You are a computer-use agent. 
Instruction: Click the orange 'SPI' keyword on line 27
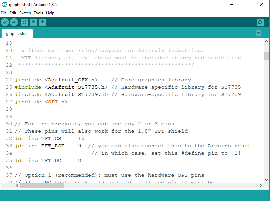coord(53,102)
